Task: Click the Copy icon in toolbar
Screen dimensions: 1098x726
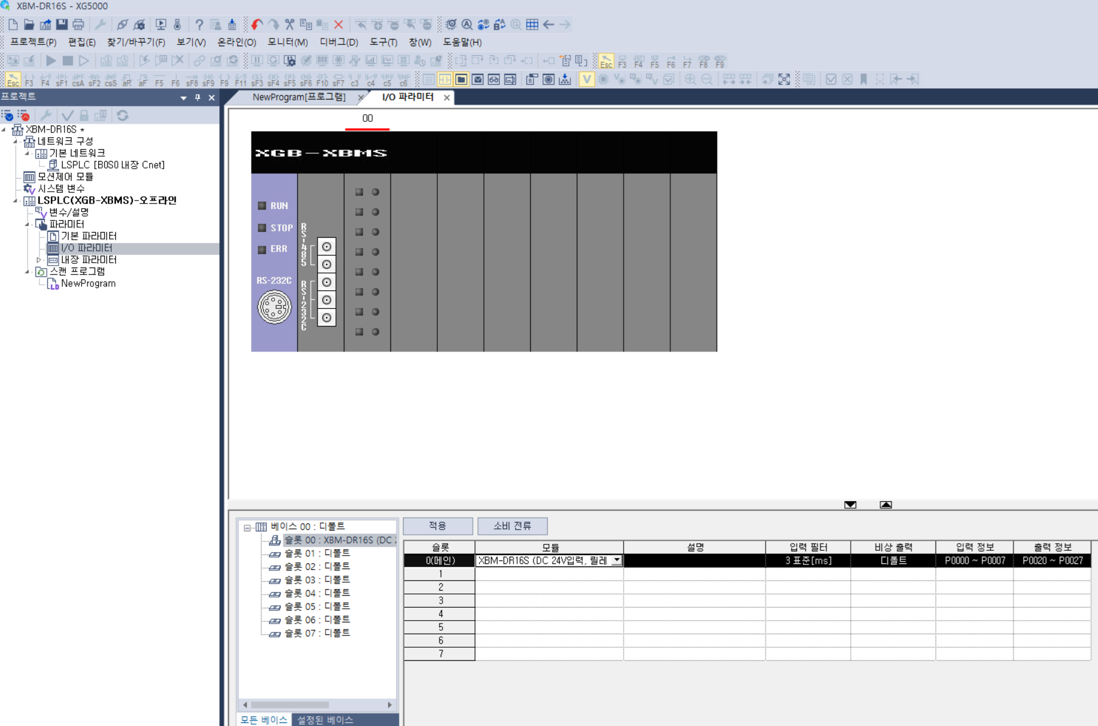Action: tap(306, 24)
